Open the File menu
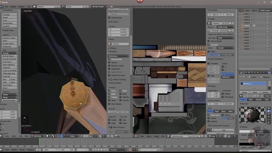This screenshot has width=272, height=153. click(x=6, y=7)
